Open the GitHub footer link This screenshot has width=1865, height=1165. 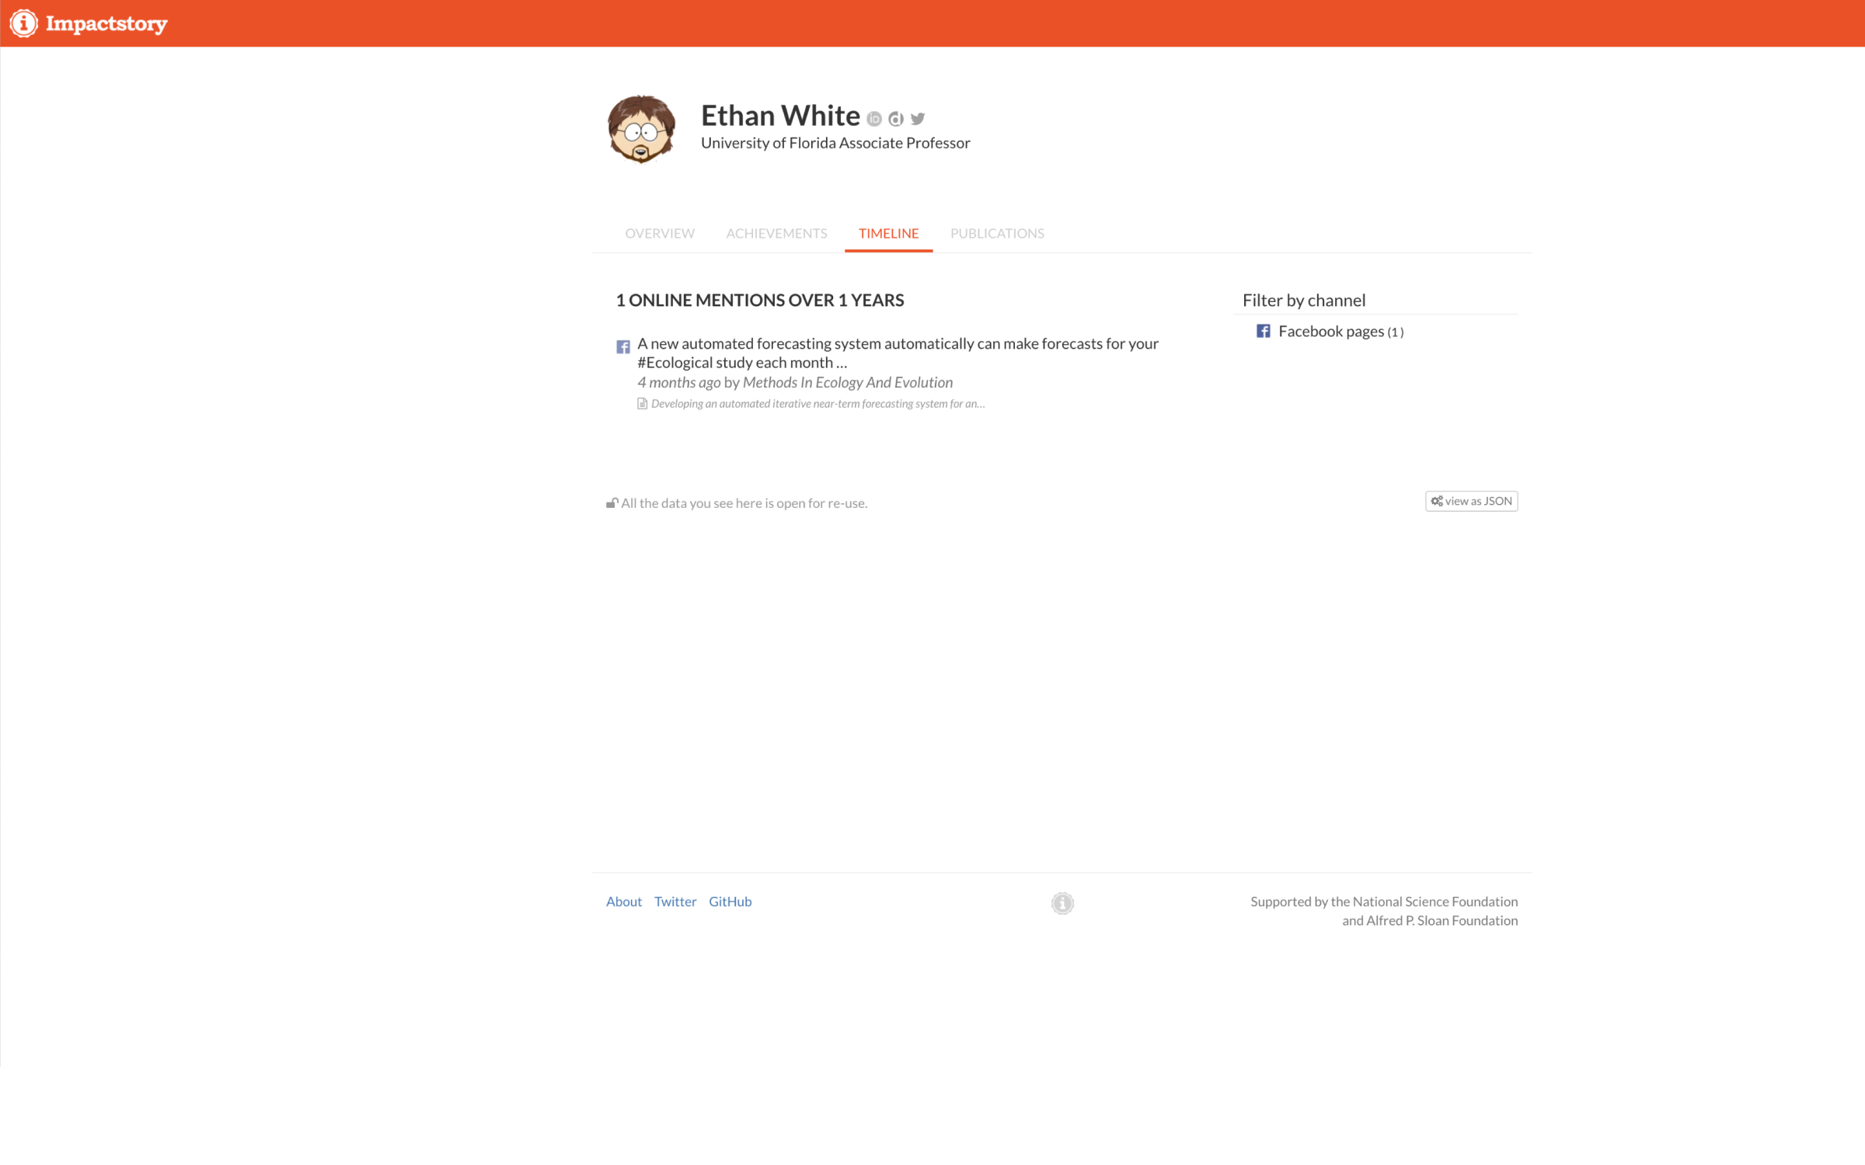pyautogui.click(x=730, y=902)
